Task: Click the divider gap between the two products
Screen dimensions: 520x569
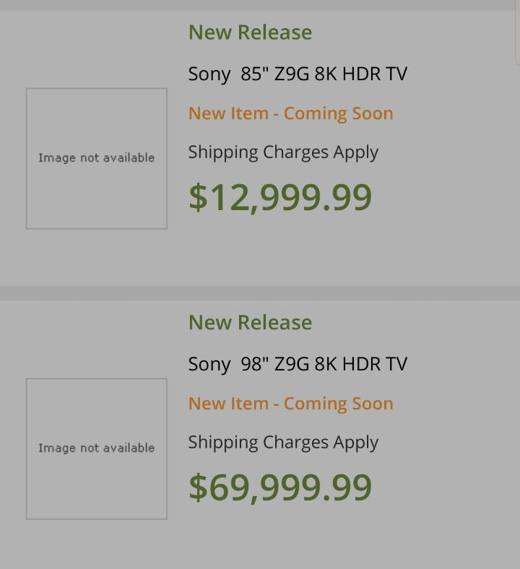Action: coord(260,293)
